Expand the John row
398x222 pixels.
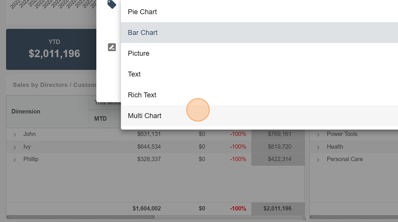(x=15, y=135)
